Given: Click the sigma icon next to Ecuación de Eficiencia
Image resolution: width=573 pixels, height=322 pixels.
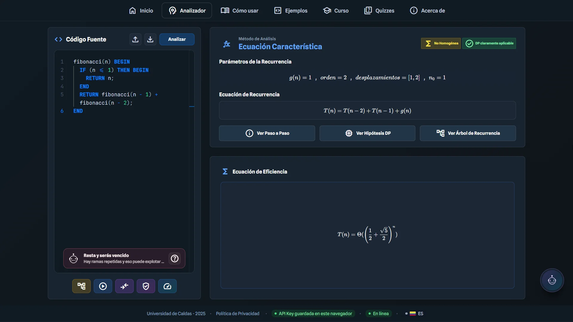Looking at the screenshot, I should 225,171.
